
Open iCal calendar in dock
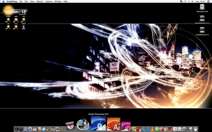[x=34, y=129]
